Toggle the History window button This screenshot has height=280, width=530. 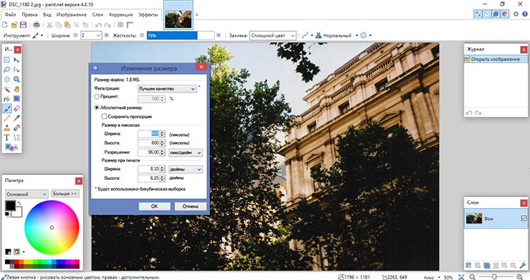487,14
